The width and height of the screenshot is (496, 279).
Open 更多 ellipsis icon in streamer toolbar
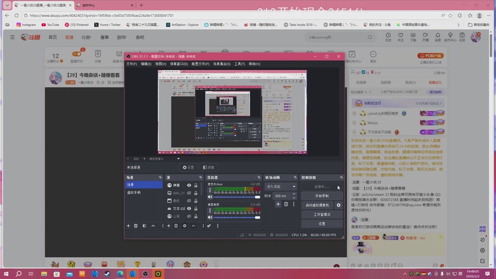(x=373, y=56)
